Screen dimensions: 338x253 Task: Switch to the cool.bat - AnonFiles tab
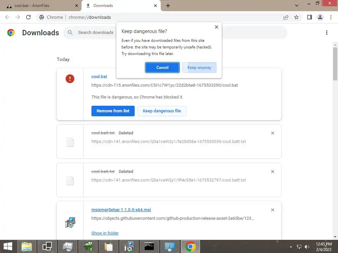point(41,6)
